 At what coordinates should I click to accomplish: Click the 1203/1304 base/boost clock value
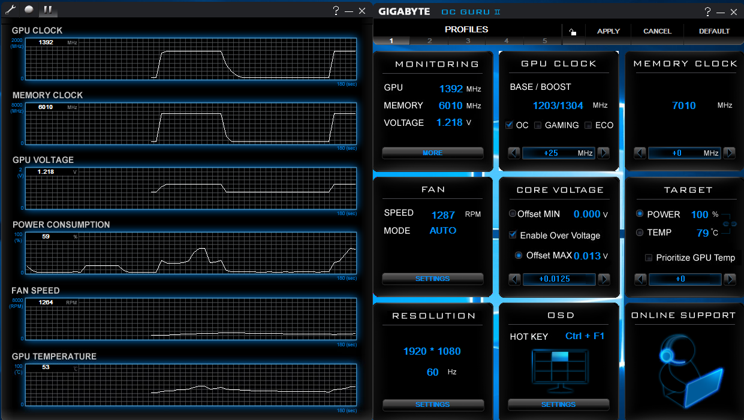click(x=558, y=105)
